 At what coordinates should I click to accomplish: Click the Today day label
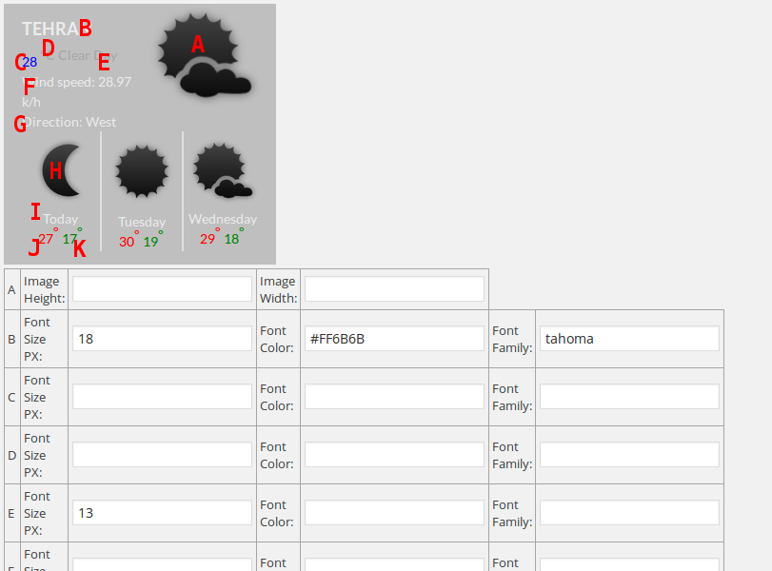click(x=61, y=219)
